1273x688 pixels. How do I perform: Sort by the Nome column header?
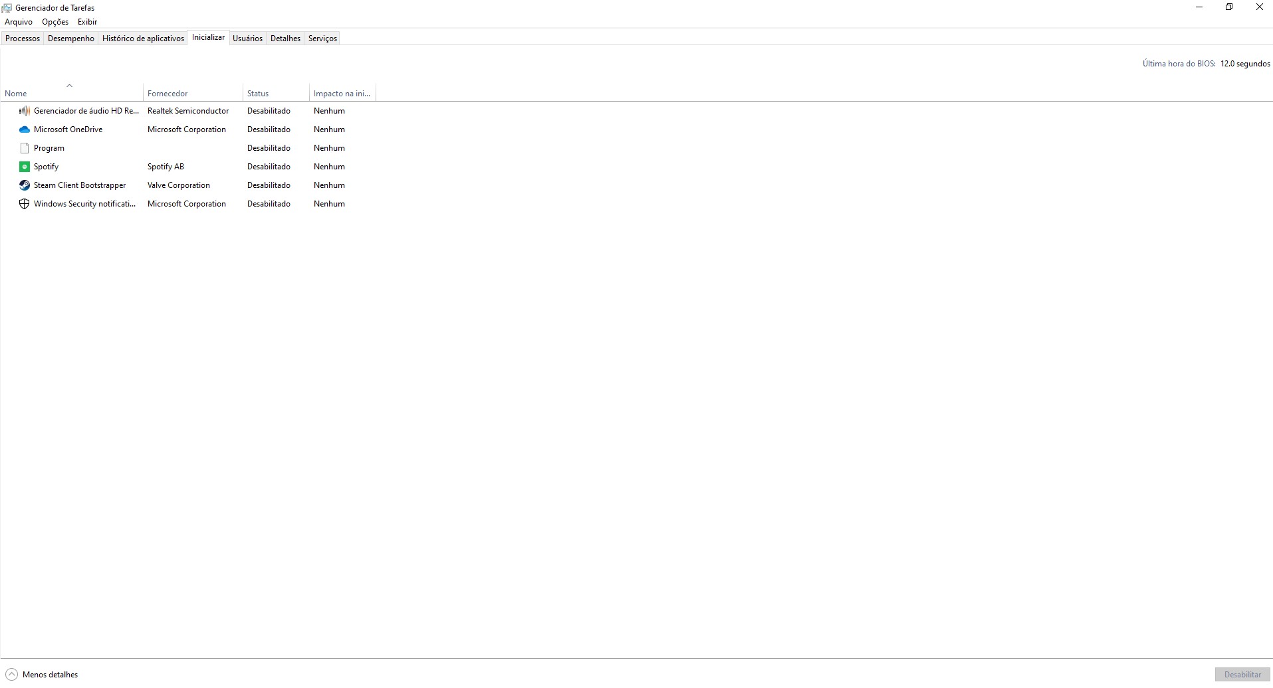(x=71, y=93)
